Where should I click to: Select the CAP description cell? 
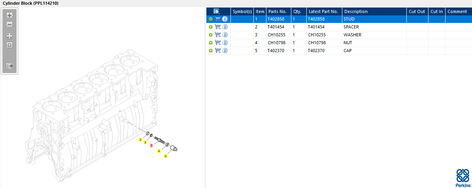click(374, 51)
